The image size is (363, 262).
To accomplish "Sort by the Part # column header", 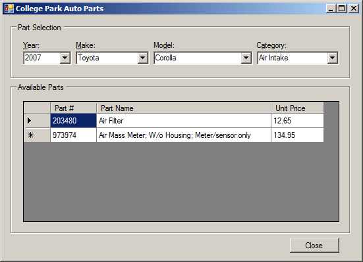I will coord(73,108).
